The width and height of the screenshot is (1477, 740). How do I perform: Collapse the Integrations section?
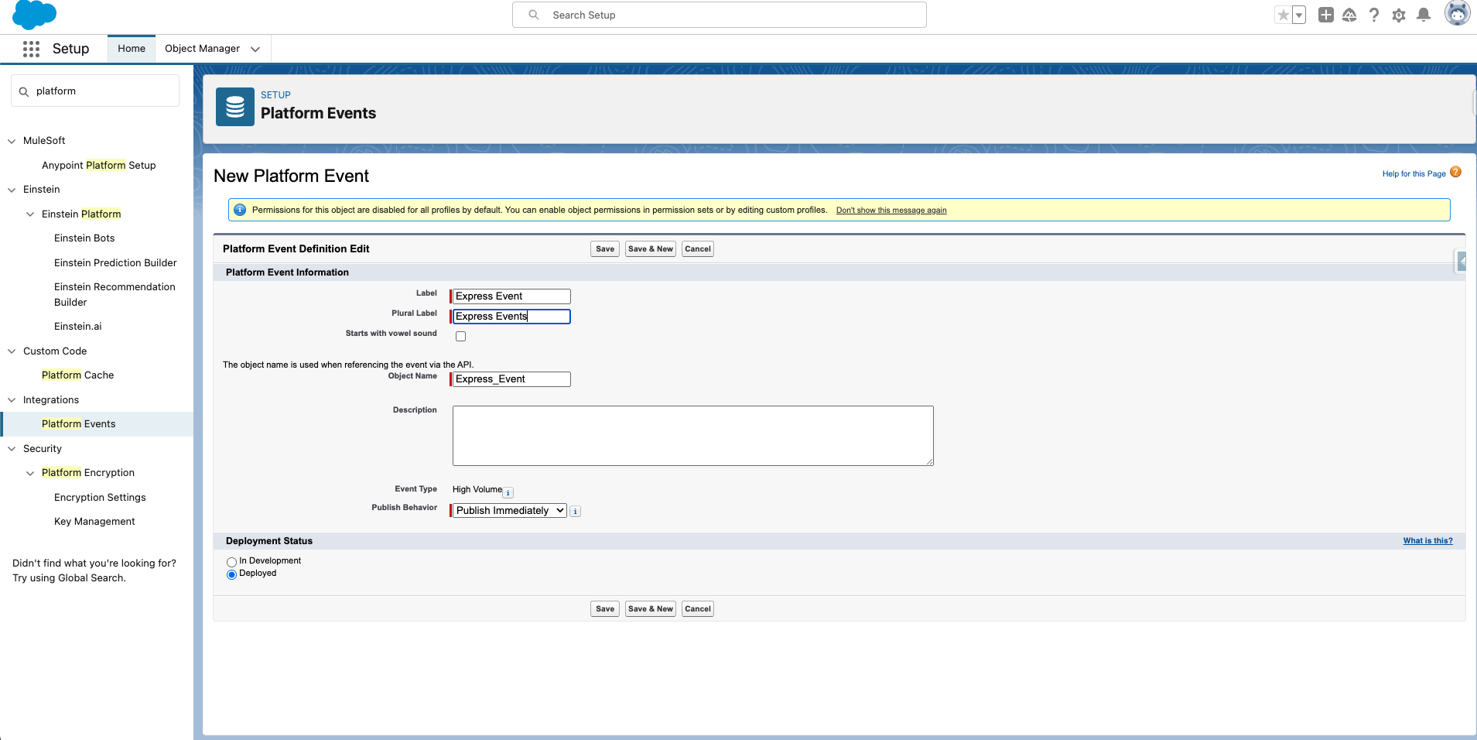12,400
